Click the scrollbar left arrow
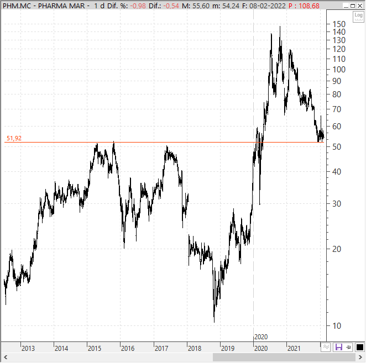Viewport: 366px width, 363px height. click(x=6, y=357)
